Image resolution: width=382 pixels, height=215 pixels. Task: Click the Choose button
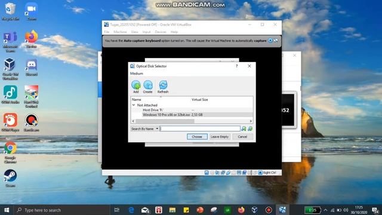click(197, 137)
